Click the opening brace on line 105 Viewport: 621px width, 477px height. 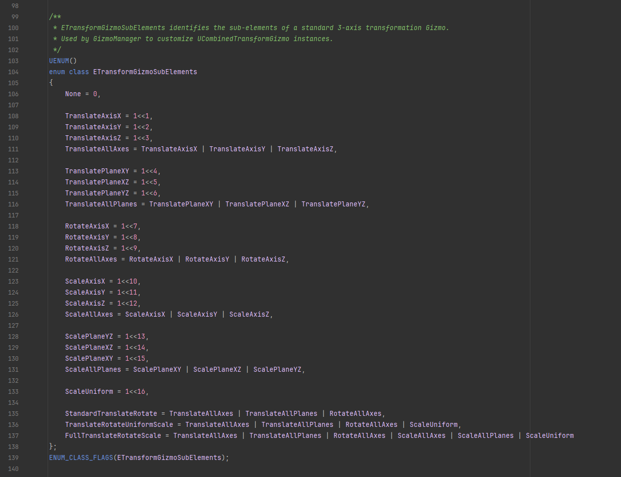click(x=51, y=83)
